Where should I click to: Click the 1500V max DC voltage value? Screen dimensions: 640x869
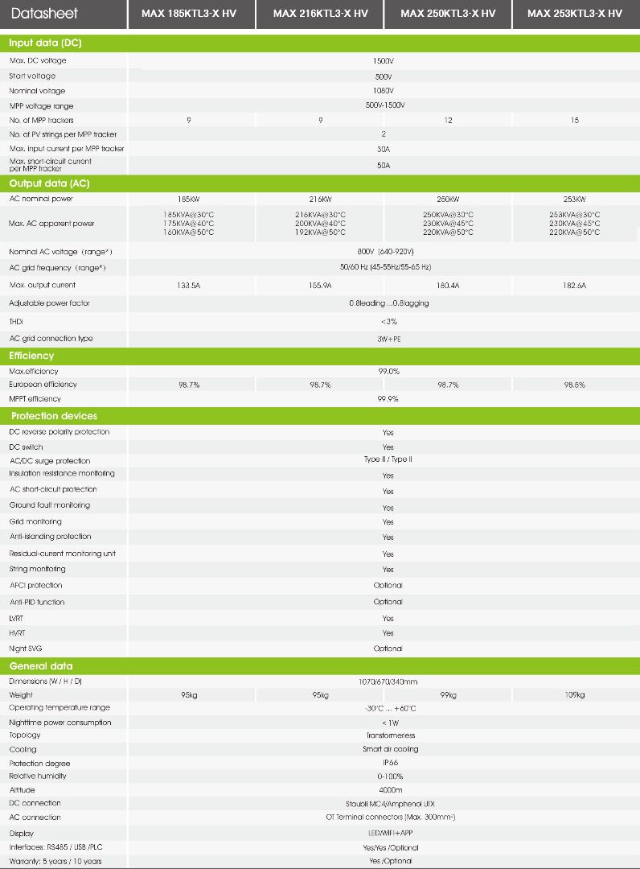point(383,61)
